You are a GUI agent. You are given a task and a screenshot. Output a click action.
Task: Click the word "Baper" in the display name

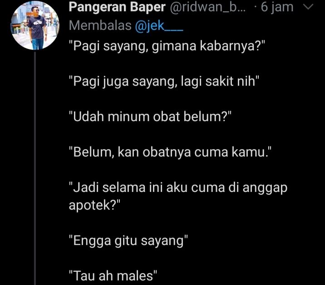[x=148, y=7]
